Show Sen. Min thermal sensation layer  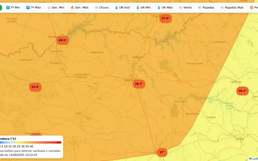56,8
